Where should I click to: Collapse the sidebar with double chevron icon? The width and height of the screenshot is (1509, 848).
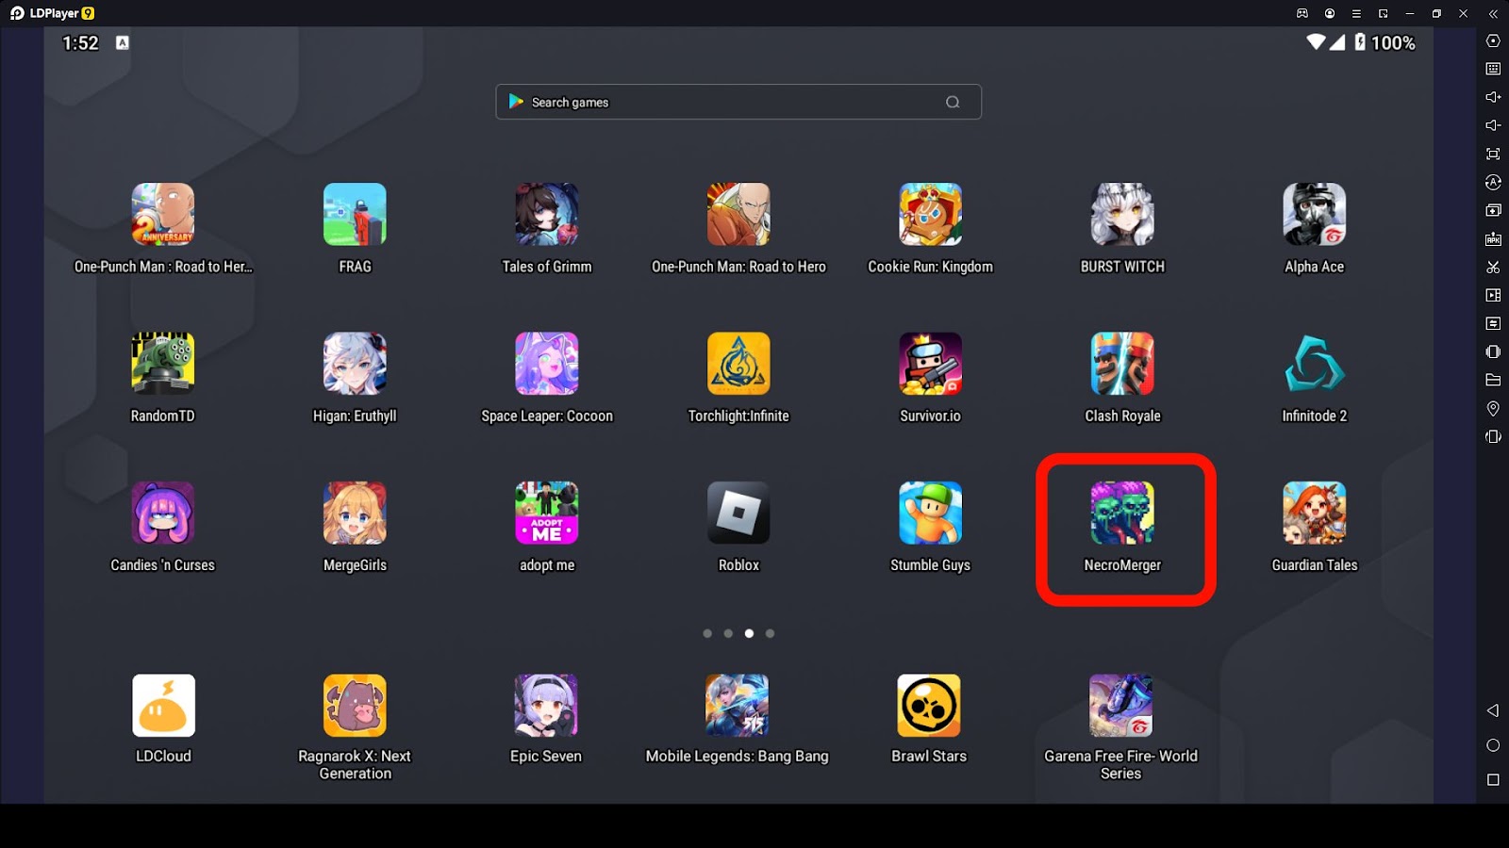pyautogui.click(x=1493, y=13)
